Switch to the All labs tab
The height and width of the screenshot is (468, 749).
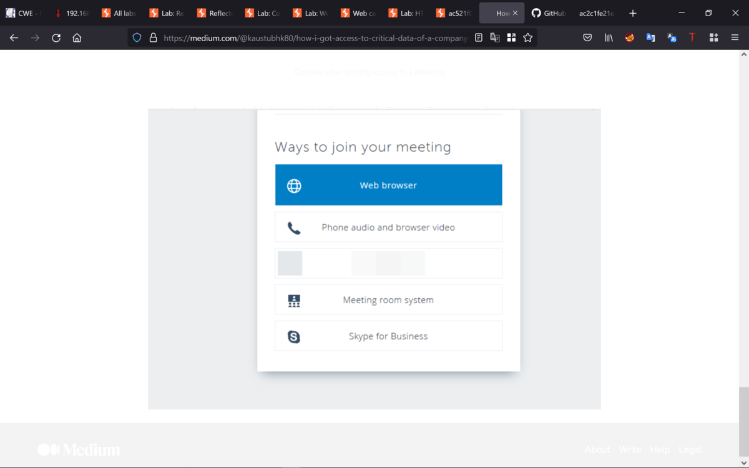119,13
